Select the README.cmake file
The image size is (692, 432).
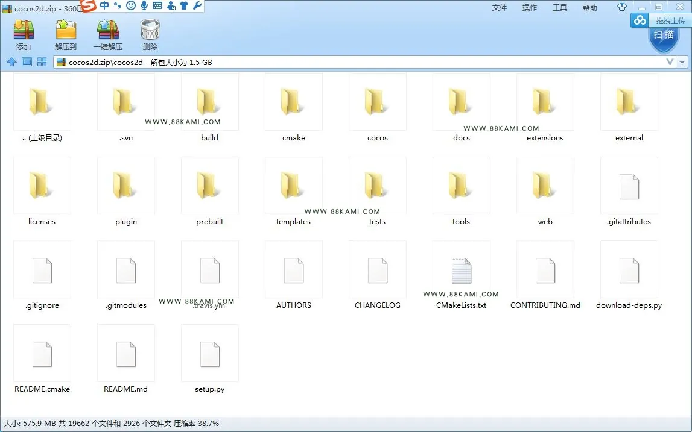click(42, 359)
